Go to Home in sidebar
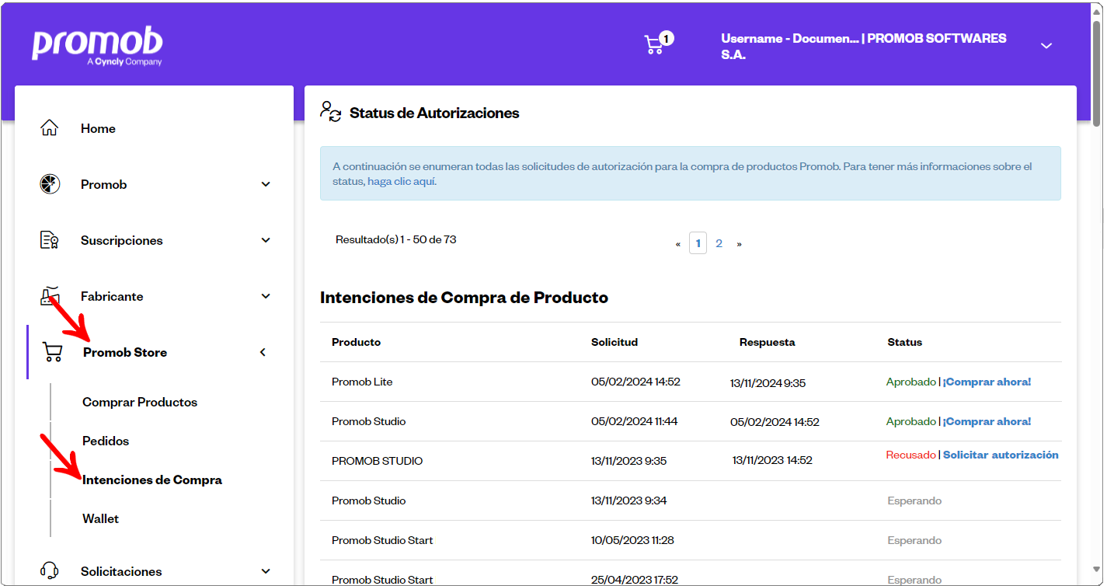This screenshot has height=586, width=1107. tap(98, 128)
